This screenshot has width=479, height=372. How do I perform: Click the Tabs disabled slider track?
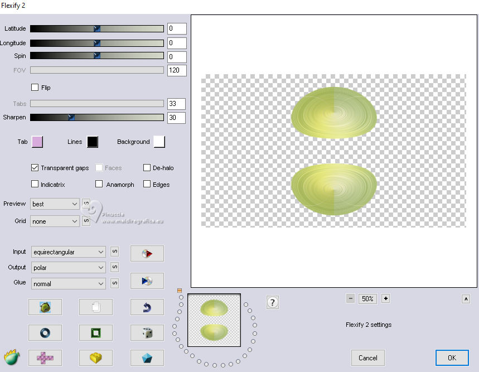pos(97,104)
